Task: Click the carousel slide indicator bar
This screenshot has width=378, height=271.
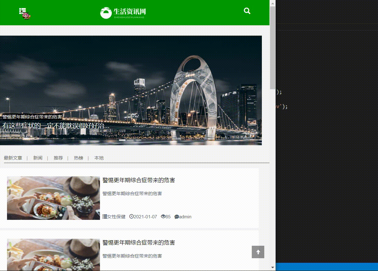Action: coord(122,140)
